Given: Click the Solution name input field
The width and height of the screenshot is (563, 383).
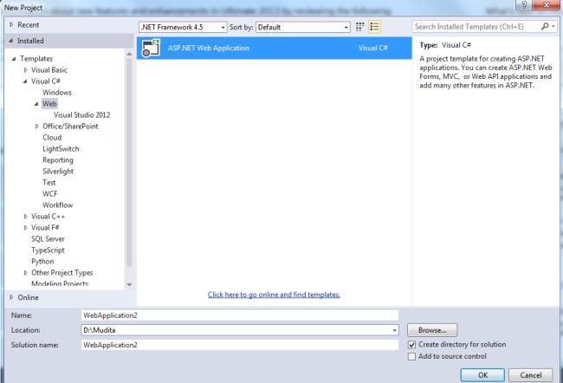Looking at the screenshot, I should 240,345.
